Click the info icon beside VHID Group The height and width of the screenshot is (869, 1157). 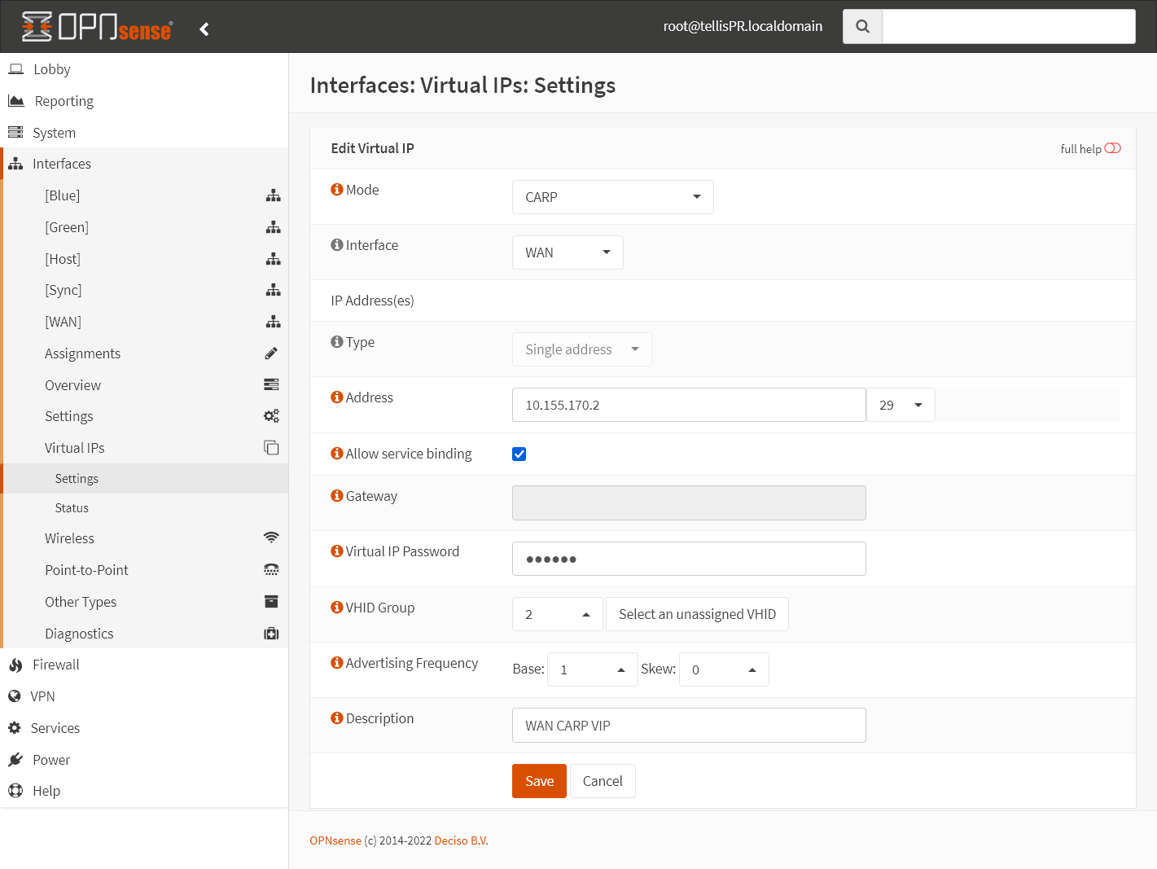336,607
